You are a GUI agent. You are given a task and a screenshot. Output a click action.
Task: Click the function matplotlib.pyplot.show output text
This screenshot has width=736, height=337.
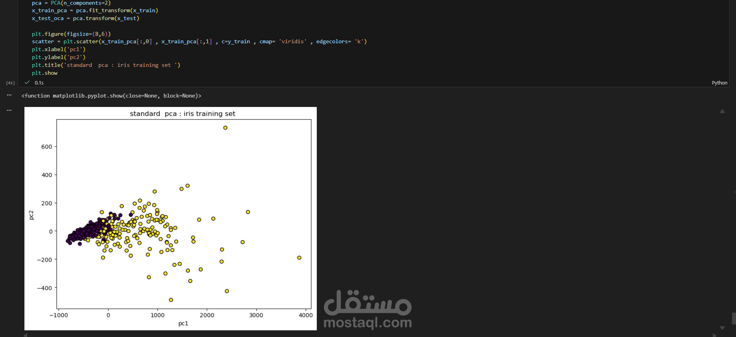tap(112, 96)
